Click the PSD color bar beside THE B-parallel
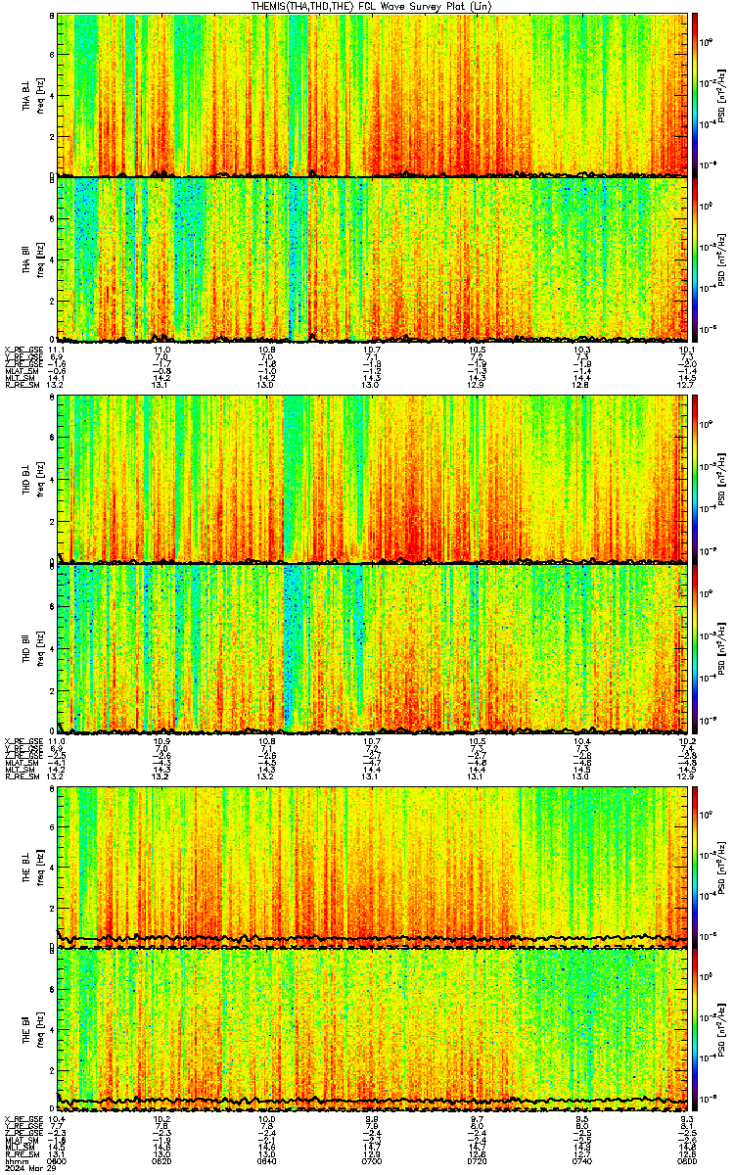Screen dimensions: 734x1175 (x=695, y=1030)
